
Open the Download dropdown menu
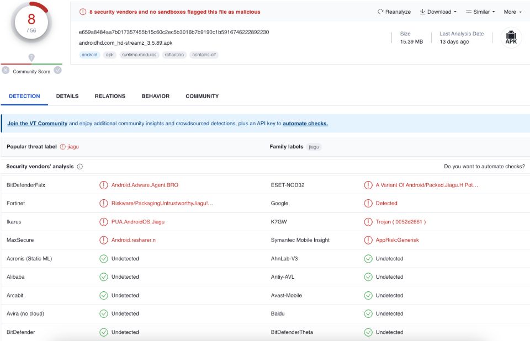click(x=438, y=12)
